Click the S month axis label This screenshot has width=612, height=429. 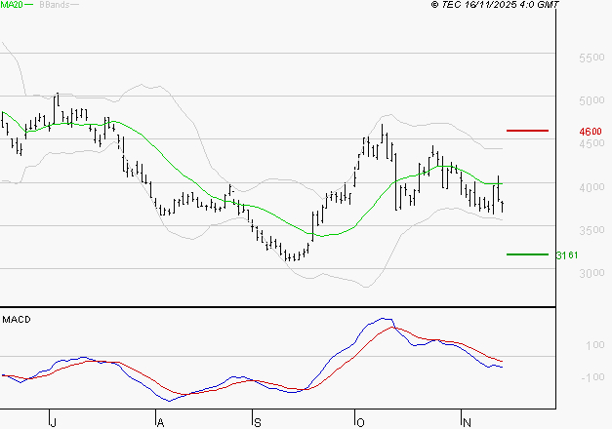click(258, 422)
